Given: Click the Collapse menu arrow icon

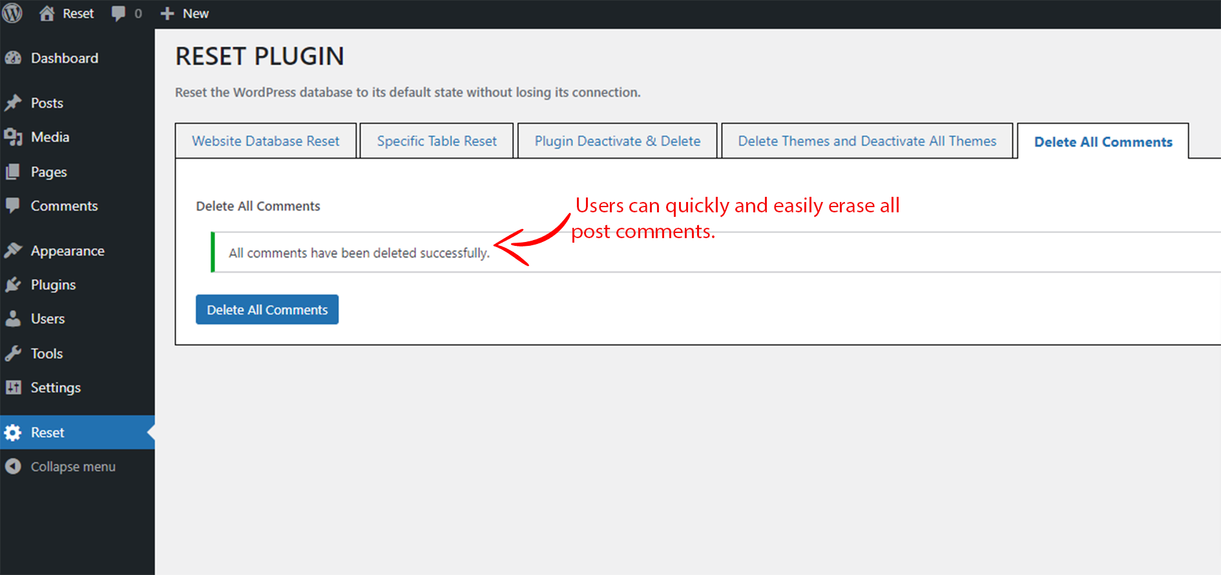Looking at the screenshot, I should [13, 467].
